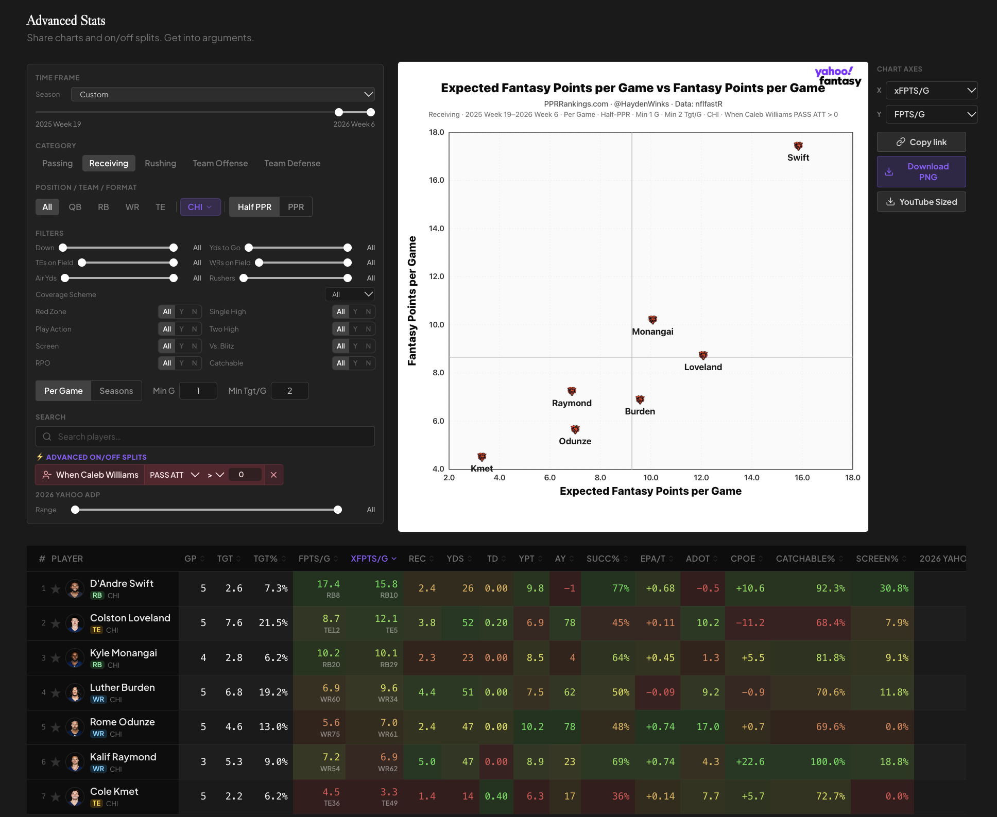Click Swift's Bears logo on chart
Screen dimensions: 997x817
coord(798,146)
